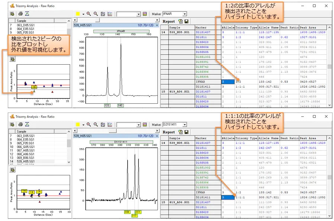Click the 142 peak label under the IFNAR plot
Screen dimensions: 334x221
tap(121, 105)
